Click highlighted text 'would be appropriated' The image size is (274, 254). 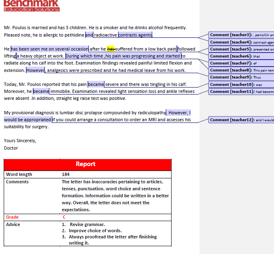pos(28,120)
